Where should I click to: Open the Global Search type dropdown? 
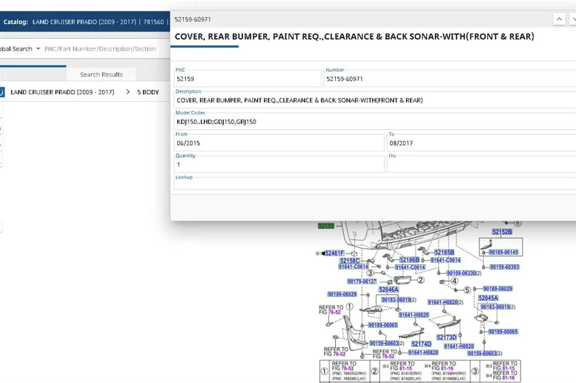[x=38, y=49]
